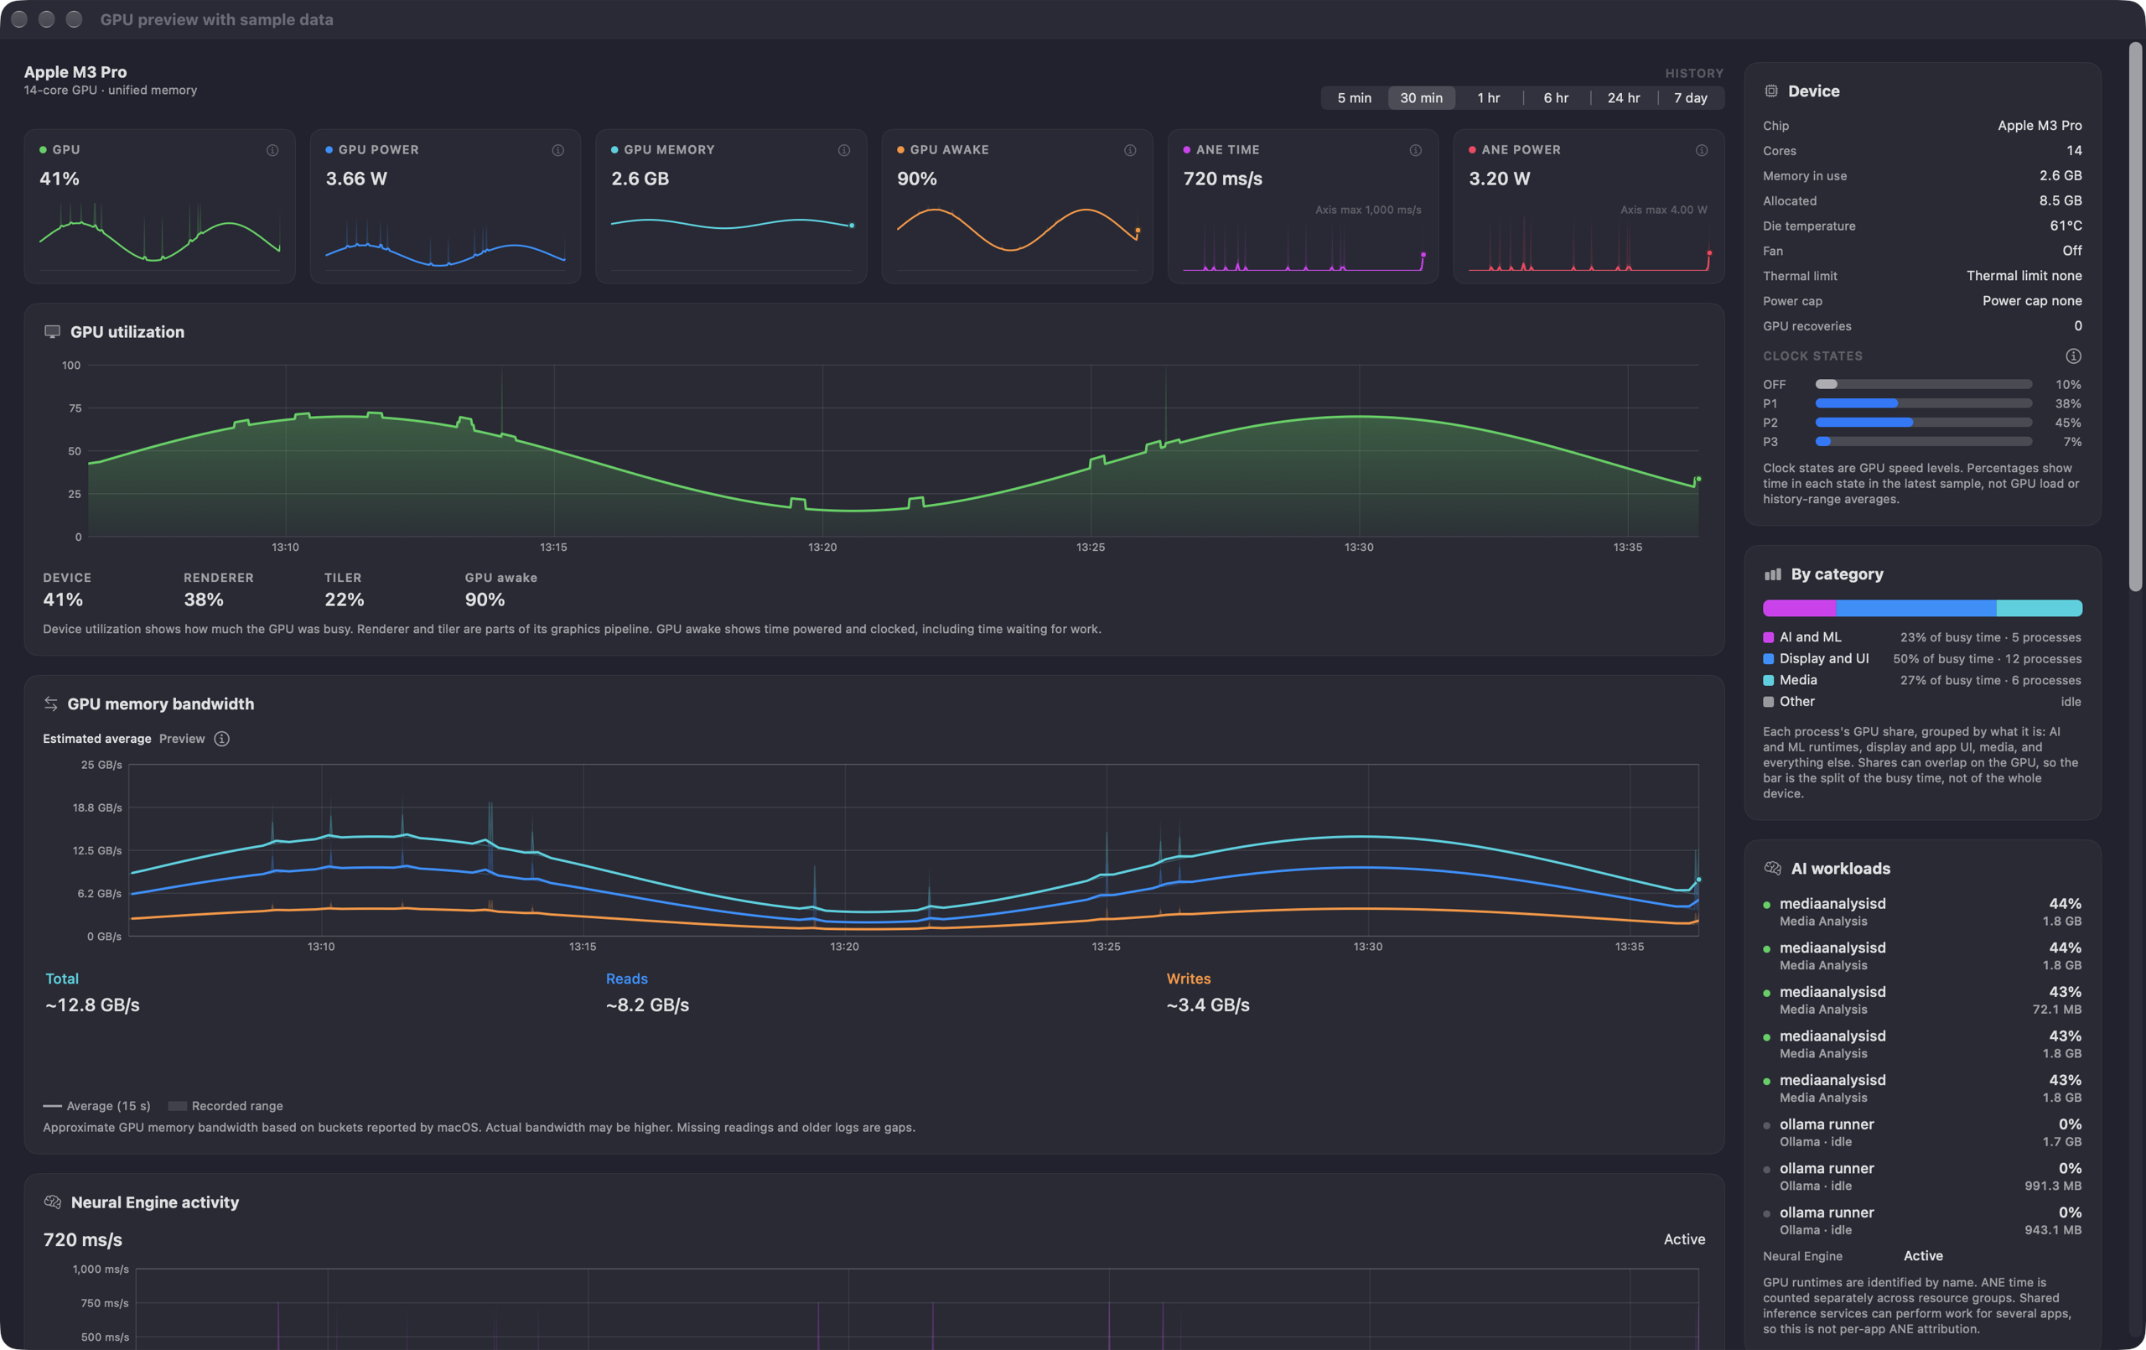This screenshot has width=2146, height=1350.
Task: Click the Power cap none value
Action: (2032, 300)
